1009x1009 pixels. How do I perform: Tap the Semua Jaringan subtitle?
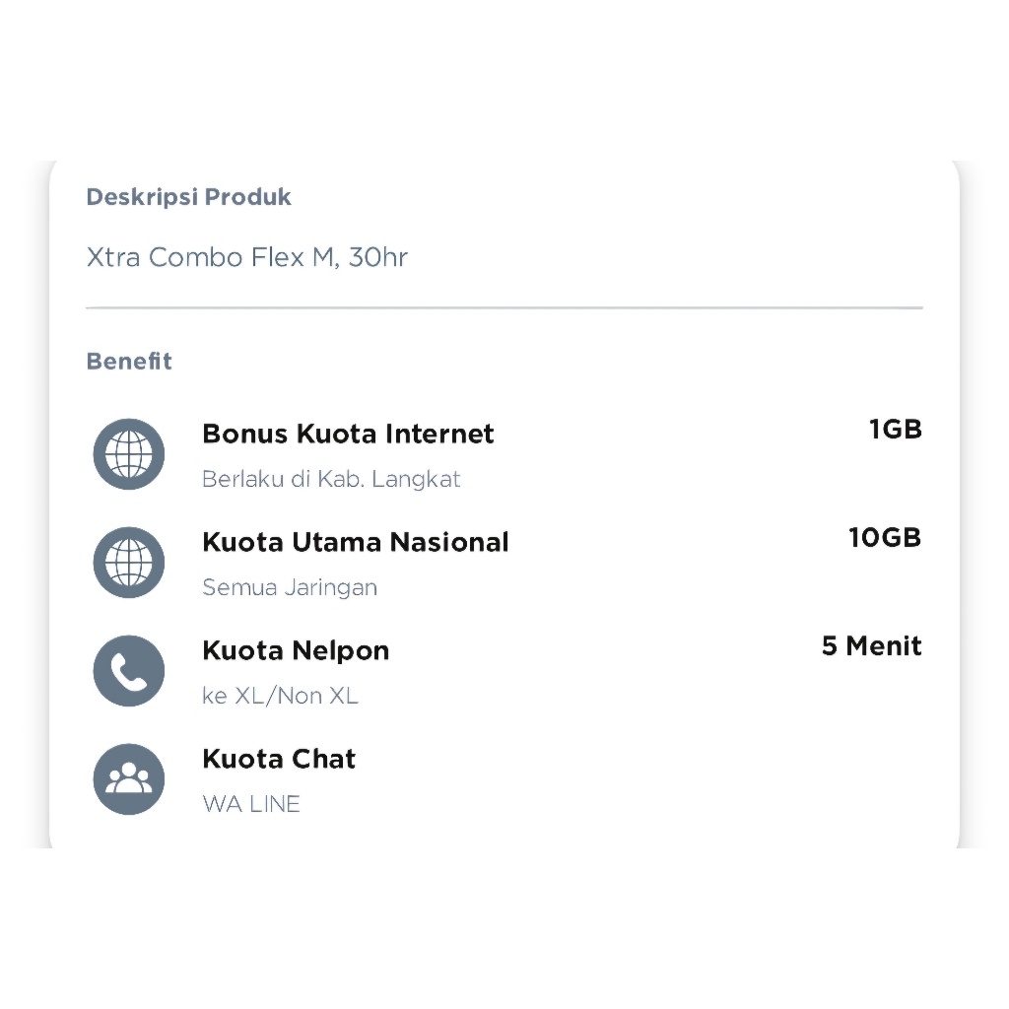coord(290,587)
